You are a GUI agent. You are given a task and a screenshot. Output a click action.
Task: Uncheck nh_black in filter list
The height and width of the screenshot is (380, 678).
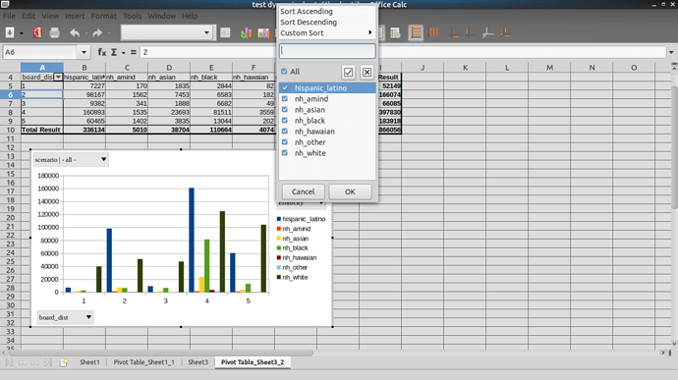coord(285,120)
